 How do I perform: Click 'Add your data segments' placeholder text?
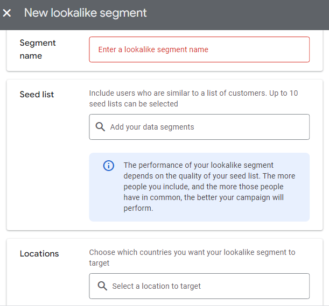point(152,127)
